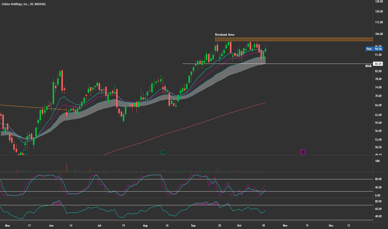Click the 53.00 price scale label
Image resolution: width=388 pixels, height=229 pixels.
(378, 139)
